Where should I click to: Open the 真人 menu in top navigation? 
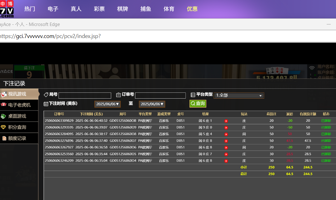(76, 9)
